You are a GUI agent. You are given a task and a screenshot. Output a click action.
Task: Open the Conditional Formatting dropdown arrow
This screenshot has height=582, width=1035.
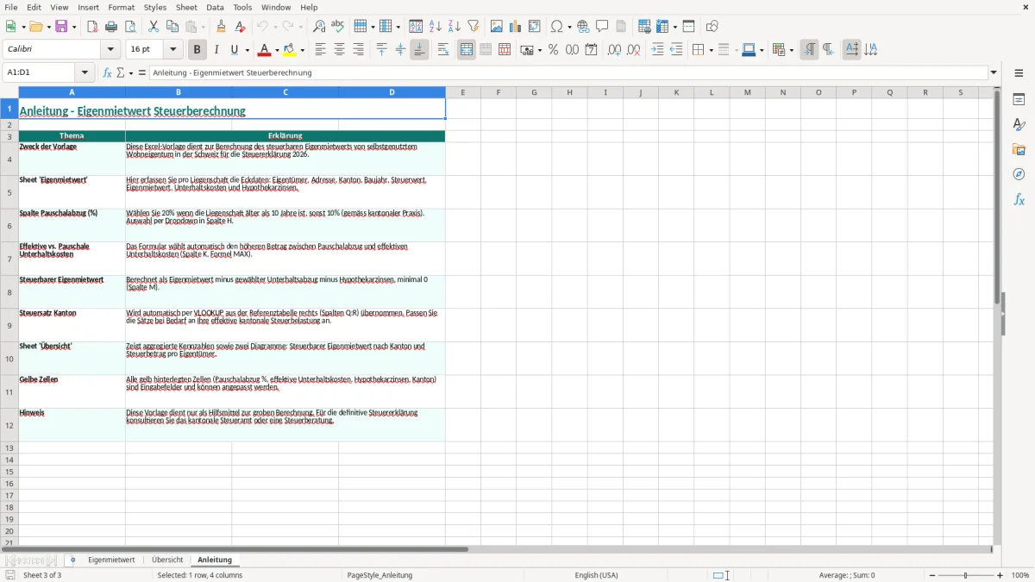tap(791, 50)
